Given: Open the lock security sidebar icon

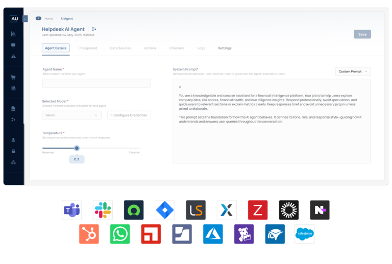Looking at the screenshot, I should coord(13,151).
